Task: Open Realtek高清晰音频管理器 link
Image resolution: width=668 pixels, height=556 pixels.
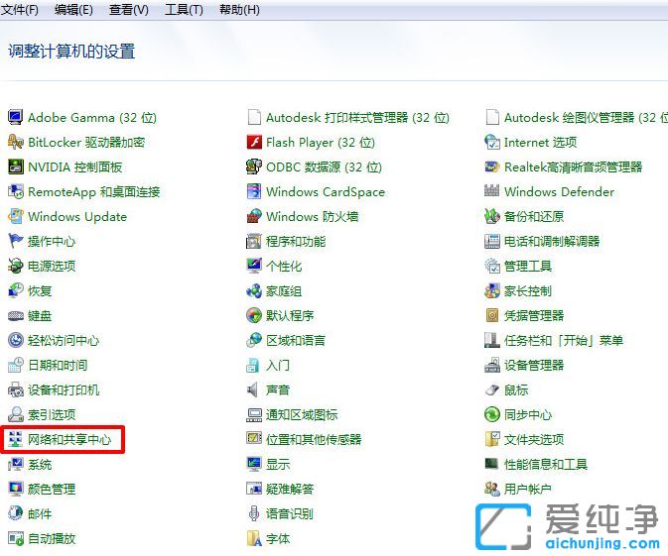Action: coord(573,167)
